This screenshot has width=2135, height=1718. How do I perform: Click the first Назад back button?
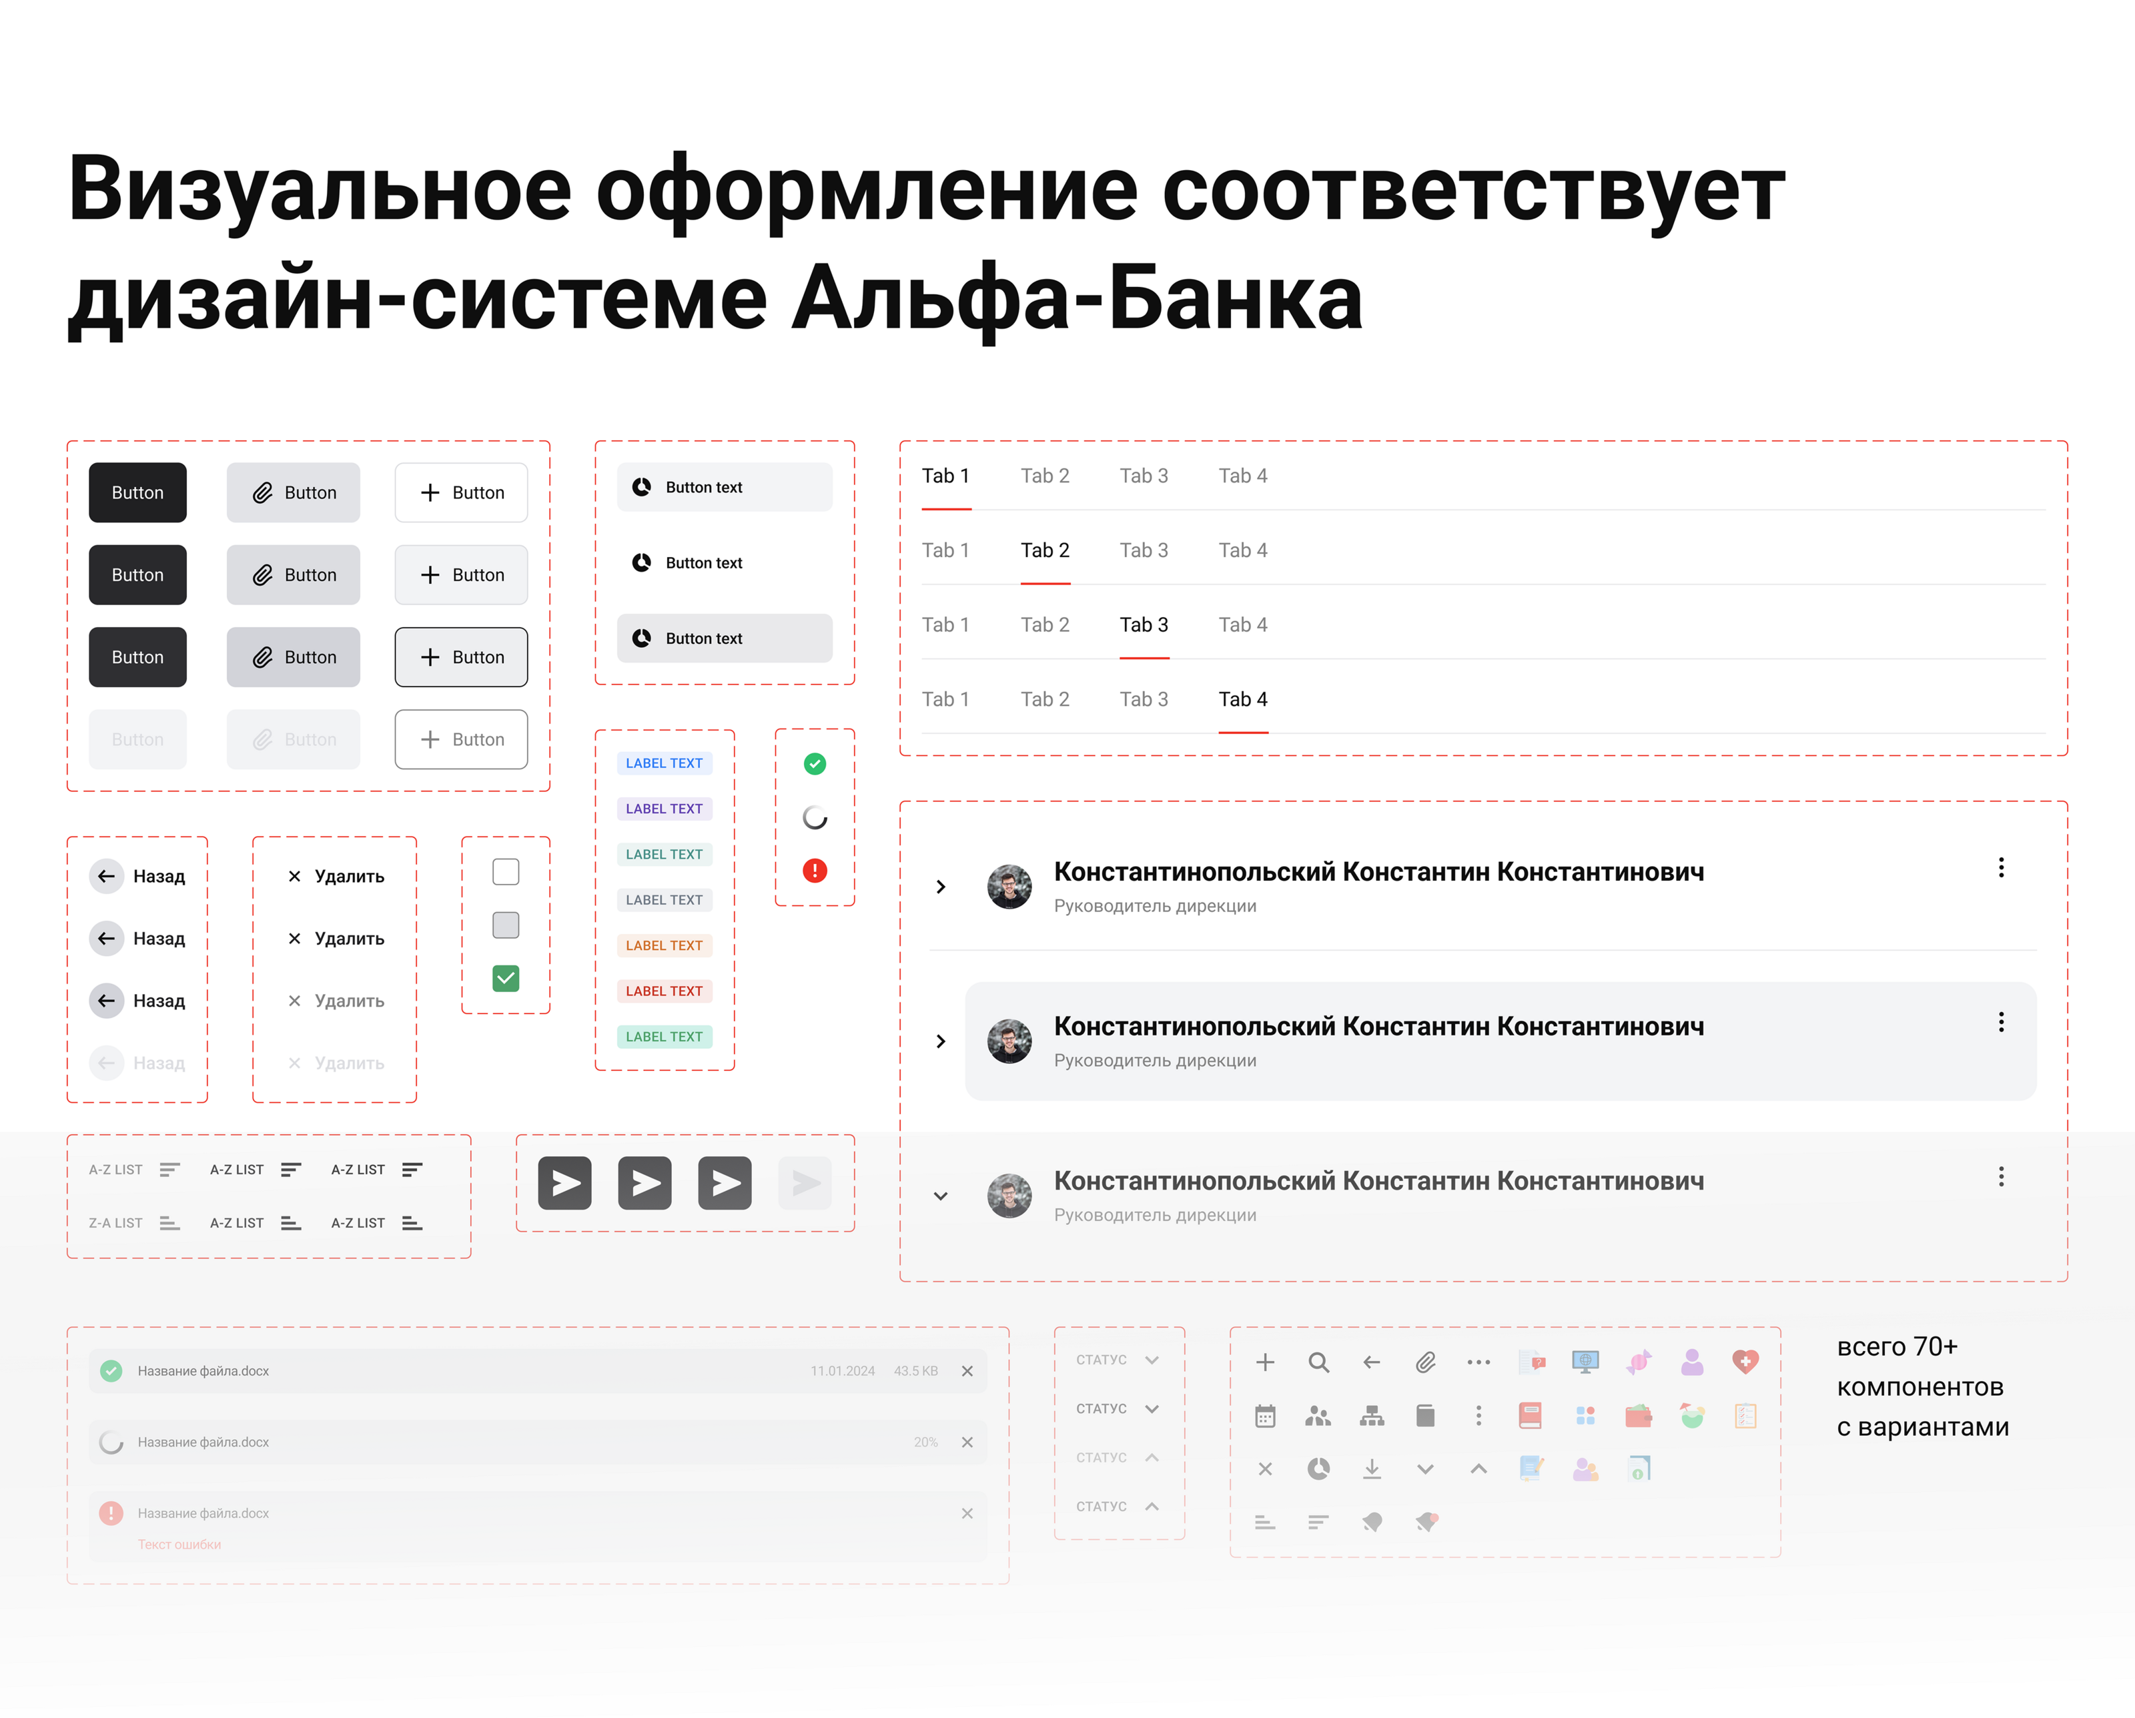[x=137, y=876]
